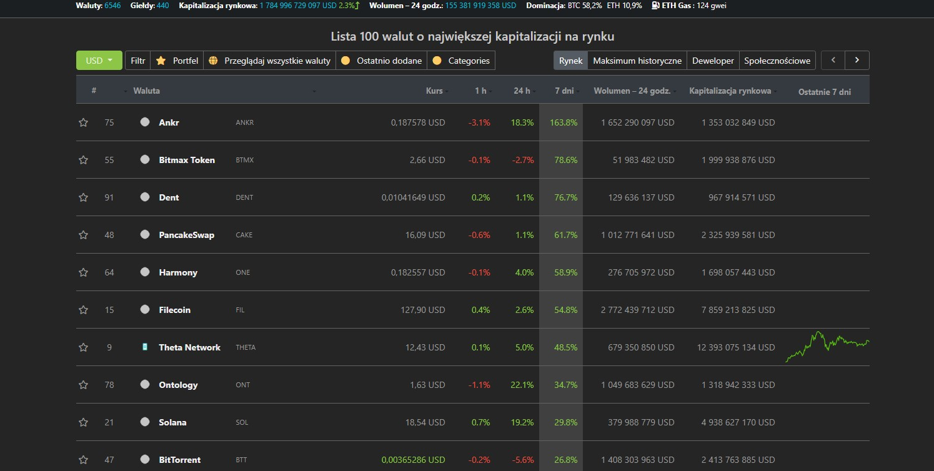The height and width of the screenshot is (471, 934).
Task: Click the Theta Network coin logo icon
Action: (x=145, y=347)
